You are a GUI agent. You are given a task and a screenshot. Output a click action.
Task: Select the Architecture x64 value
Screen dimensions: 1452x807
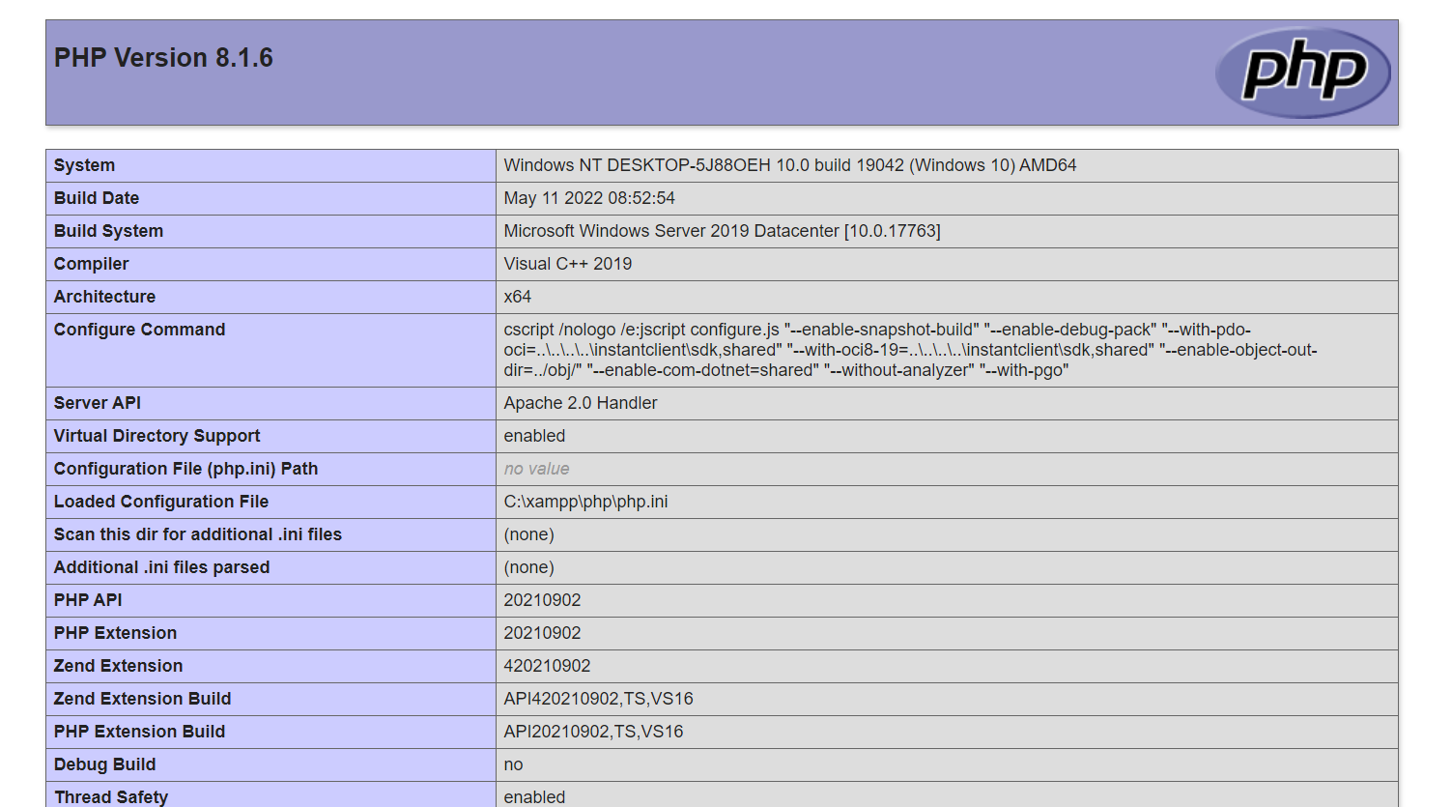tap(517, 297)
